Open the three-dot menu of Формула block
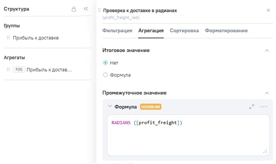 pyautogui.click(x=264, y=107)
